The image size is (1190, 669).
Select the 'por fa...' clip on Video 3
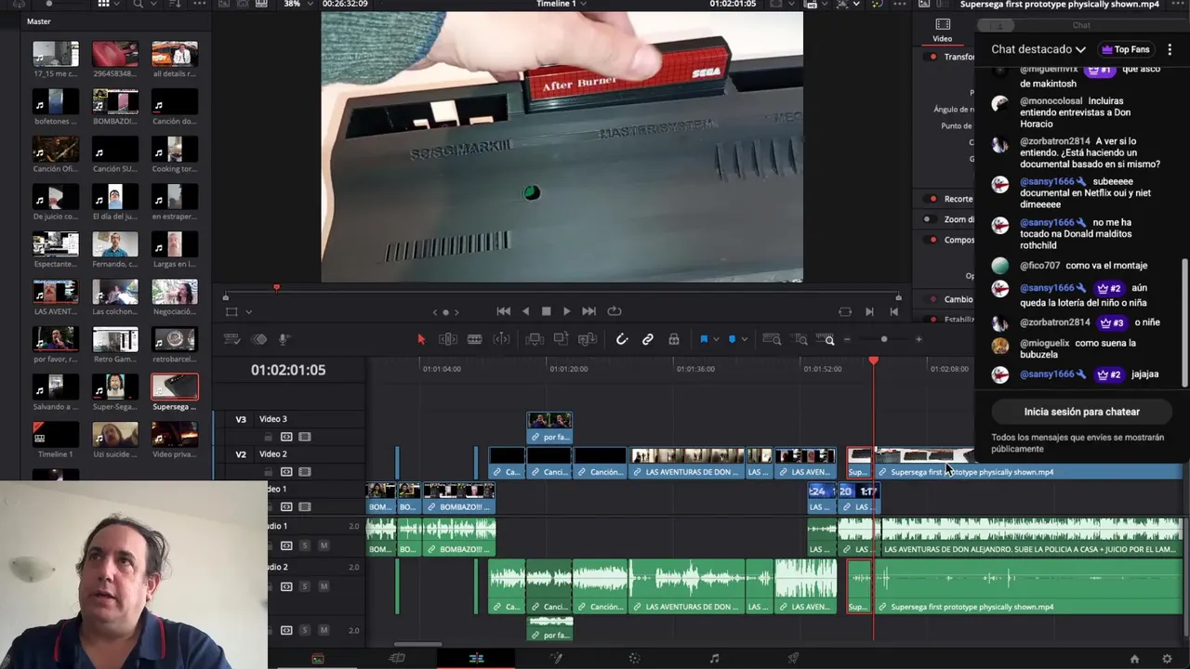[549, 428]
